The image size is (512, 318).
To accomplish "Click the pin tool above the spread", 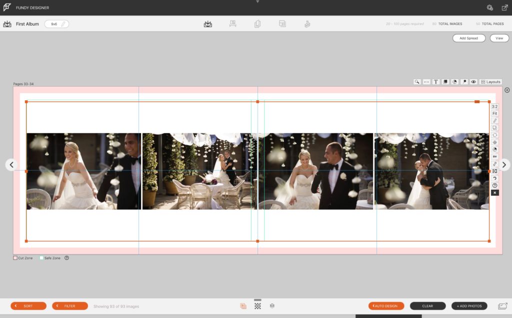I will 464,82.
